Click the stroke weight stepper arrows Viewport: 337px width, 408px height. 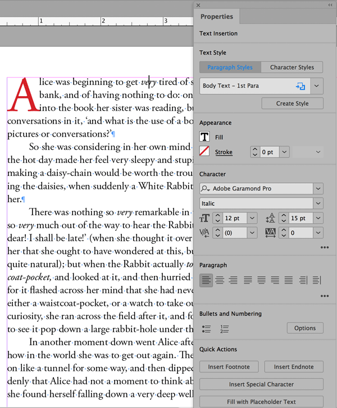(255, 152)
